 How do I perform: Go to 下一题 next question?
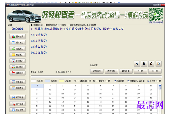point(155,71)
